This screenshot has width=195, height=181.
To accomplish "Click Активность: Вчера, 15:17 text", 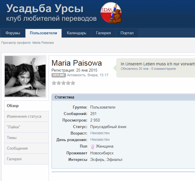I will 88,75.
